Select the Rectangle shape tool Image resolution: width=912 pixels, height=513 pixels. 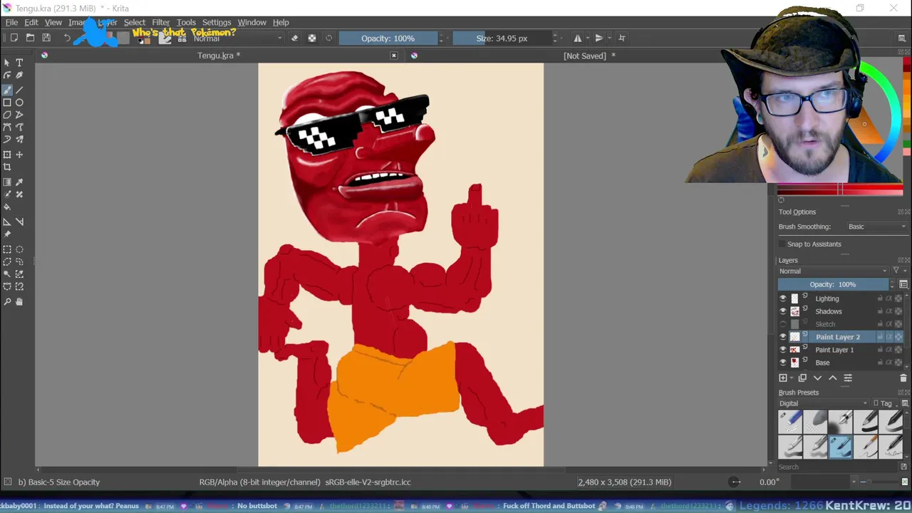7,103
